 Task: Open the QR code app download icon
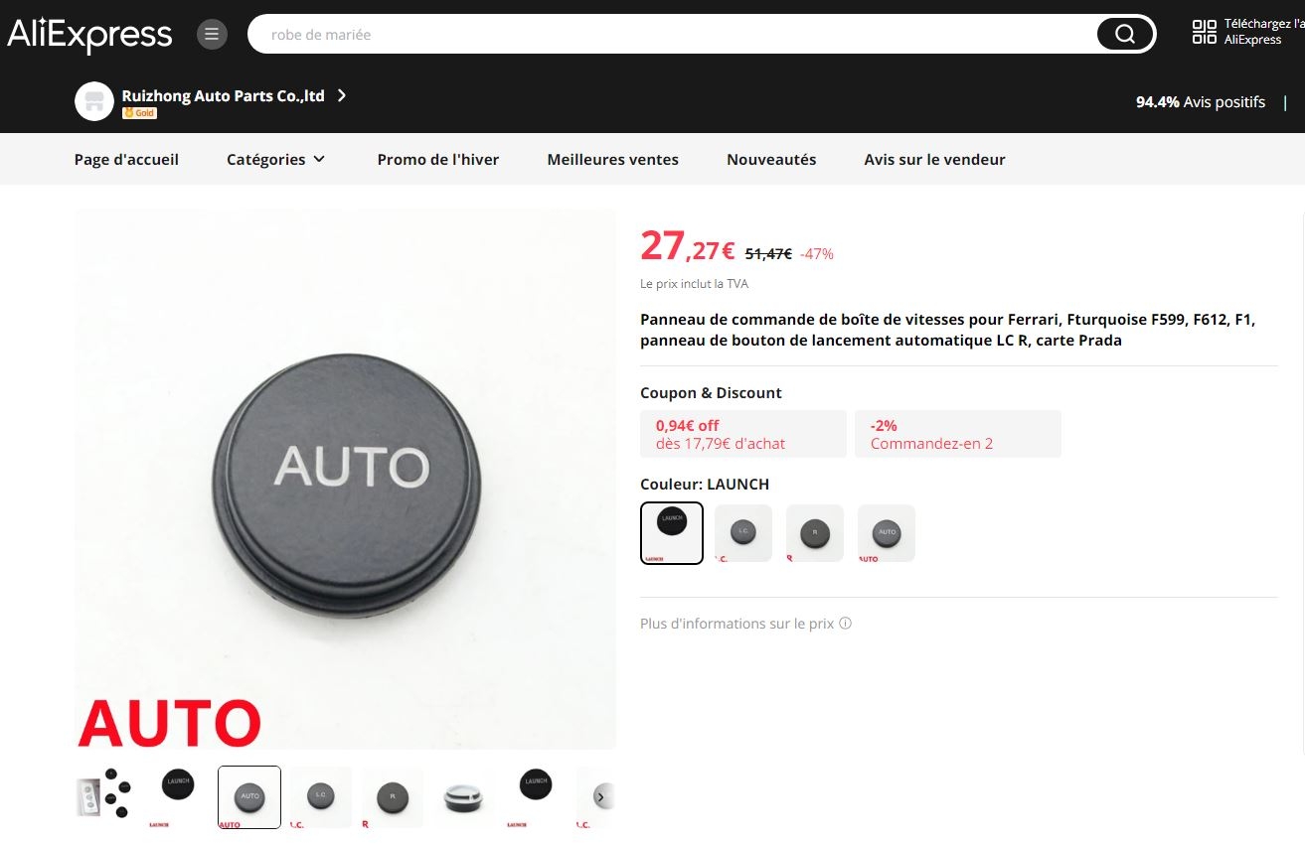tap(1205, 32)
